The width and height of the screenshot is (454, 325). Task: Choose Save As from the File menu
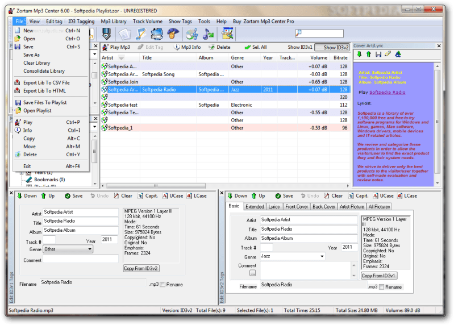(x=32, y=55)
